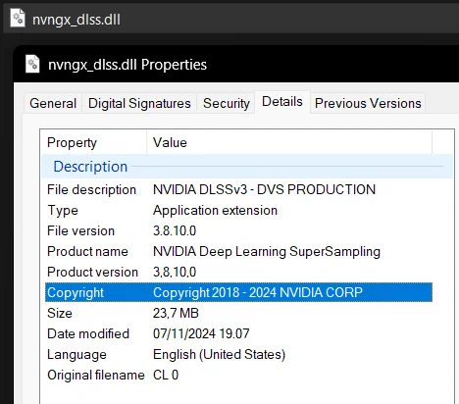Select the Type property row
The height and width of the screenshot is (404, 459).
click(x=238, y=211)
